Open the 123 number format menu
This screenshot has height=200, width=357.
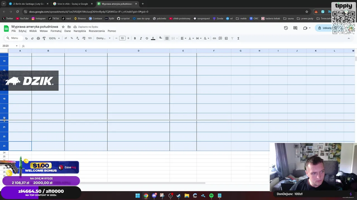click(x=90, y=38)
